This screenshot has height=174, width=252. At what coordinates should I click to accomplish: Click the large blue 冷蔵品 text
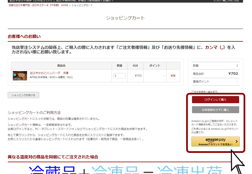pyautogui.click(x=53, y=170)
